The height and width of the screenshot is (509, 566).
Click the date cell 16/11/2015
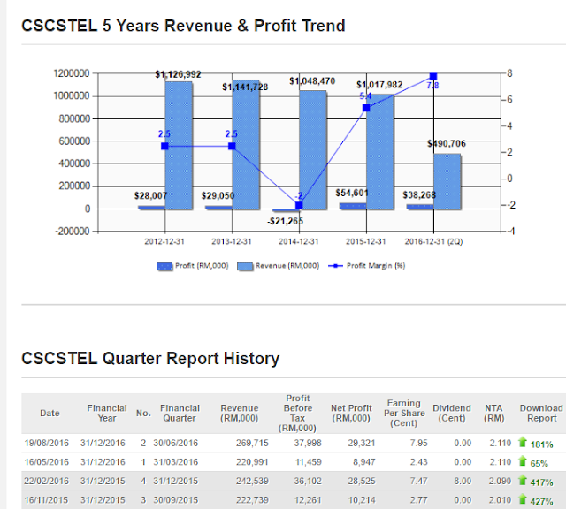(46, 500)
